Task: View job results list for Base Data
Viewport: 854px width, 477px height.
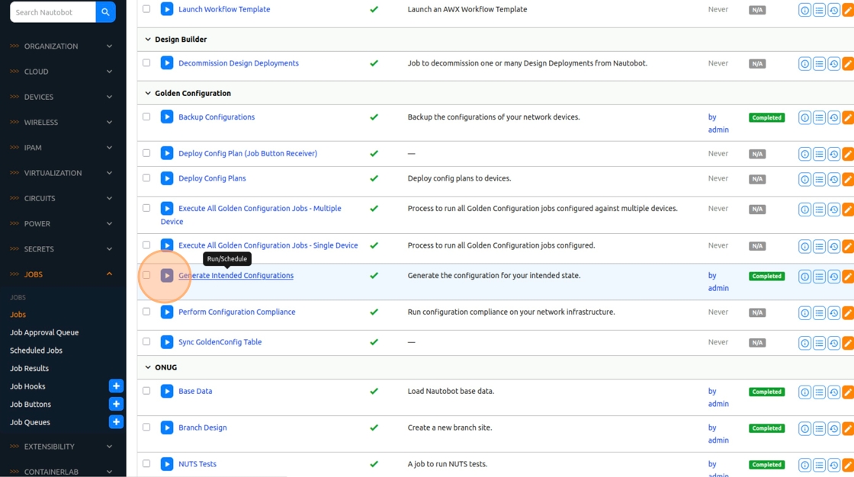Action: click(819, 392)
